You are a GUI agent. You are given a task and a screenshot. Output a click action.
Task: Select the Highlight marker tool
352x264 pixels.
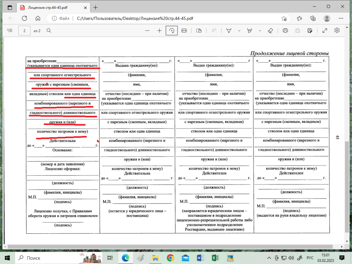(250, 31)
